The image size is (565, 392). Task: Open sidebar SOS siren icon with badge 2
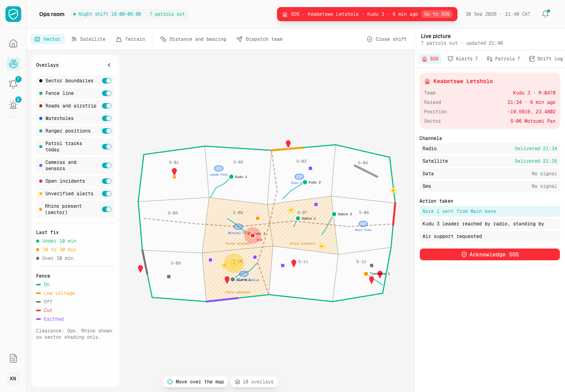pos(13,104)
